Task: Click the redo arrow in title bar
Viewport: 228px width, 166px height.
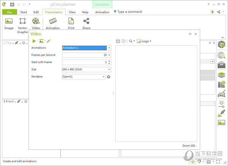Action: point(25,5)
